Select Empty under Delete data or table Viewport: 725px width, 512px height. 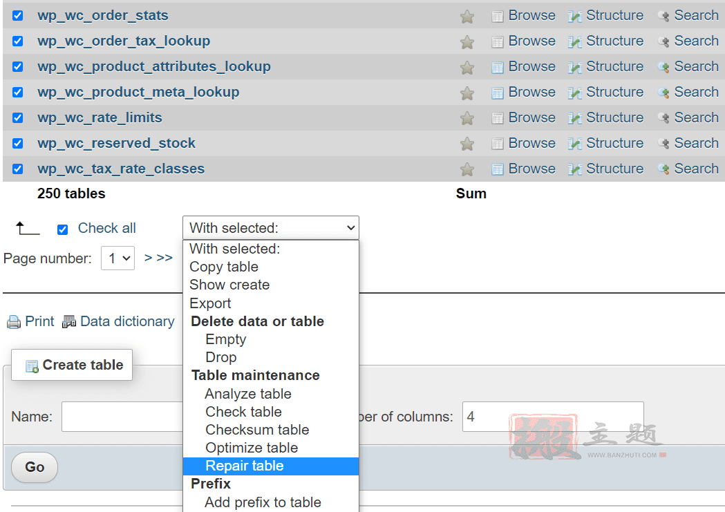click(x=271, y=339)
